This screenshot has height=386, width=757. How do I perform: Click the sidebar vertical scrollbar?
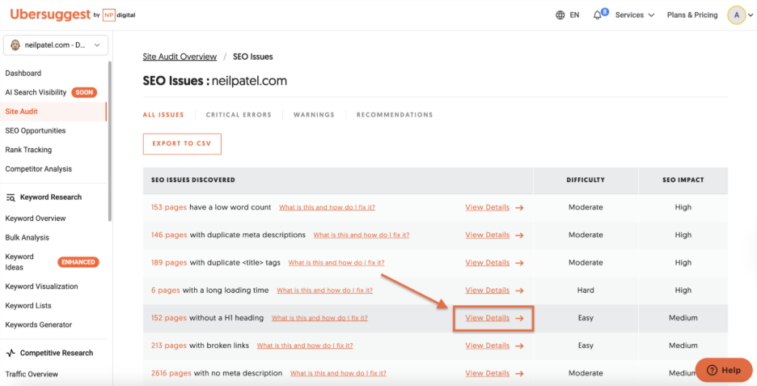coord(110,141)
